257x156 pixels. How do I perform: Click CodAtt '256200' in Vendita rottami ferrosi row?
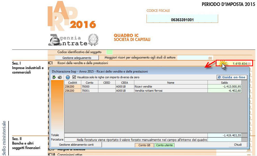73,91
